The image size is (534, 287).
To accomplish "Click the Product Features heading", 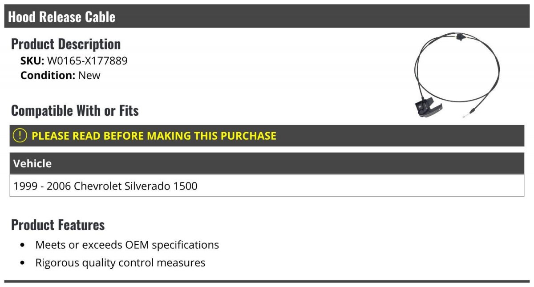I will 58,225.
